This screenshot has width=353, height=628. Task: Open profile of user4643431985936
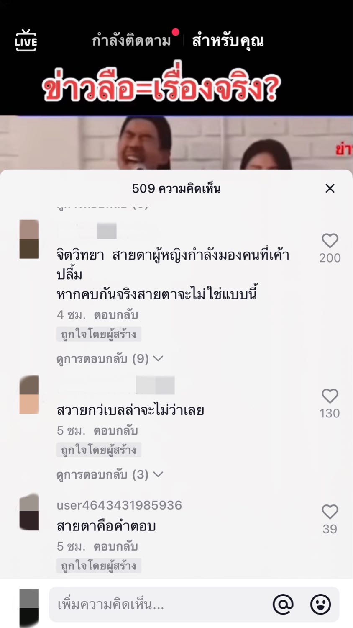click(x=119, y=505)
